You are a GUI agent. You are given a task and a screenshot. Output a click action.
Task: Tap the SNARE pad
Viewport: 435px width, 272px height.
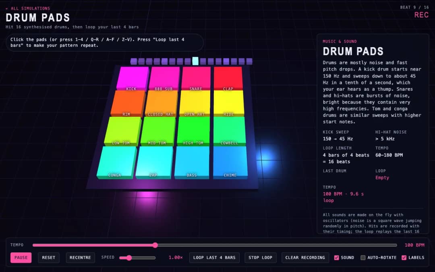click(x=196, y=79)
